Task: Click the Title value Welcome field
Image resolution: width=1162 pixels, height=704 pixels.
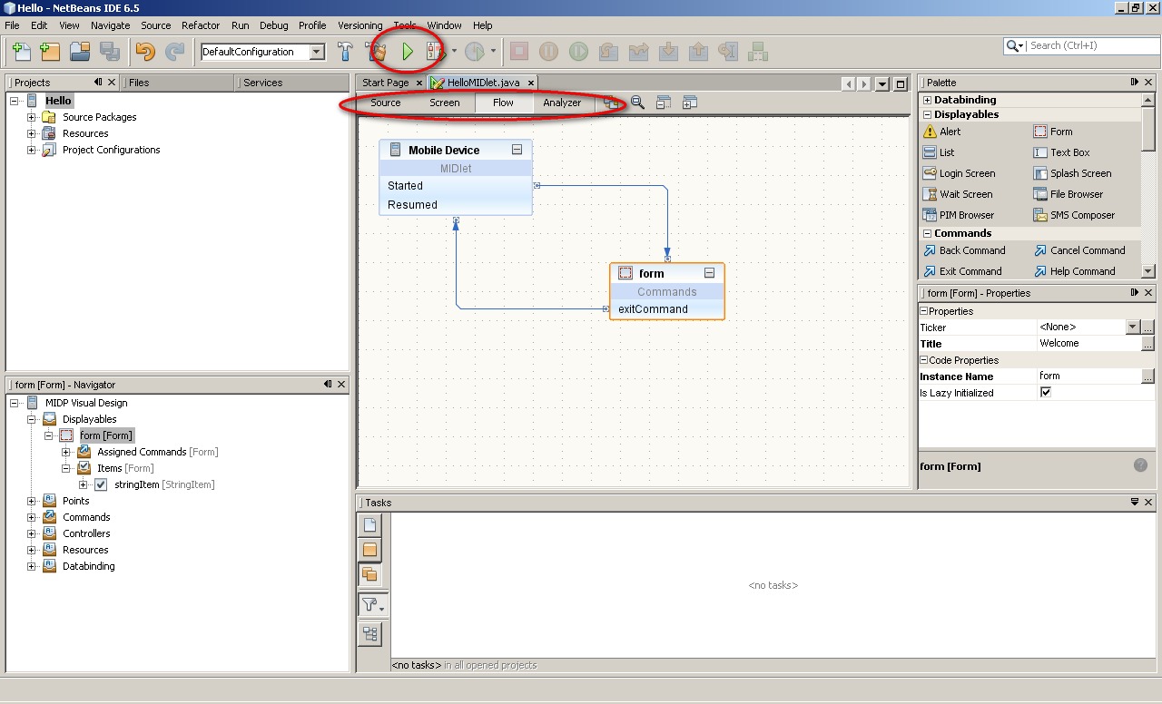Action: tap(1088, 344)
